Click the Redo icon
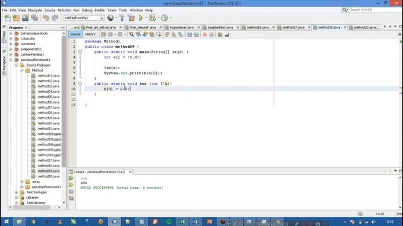This screenshot has width=403, height=226. click(x=55, y=18)
